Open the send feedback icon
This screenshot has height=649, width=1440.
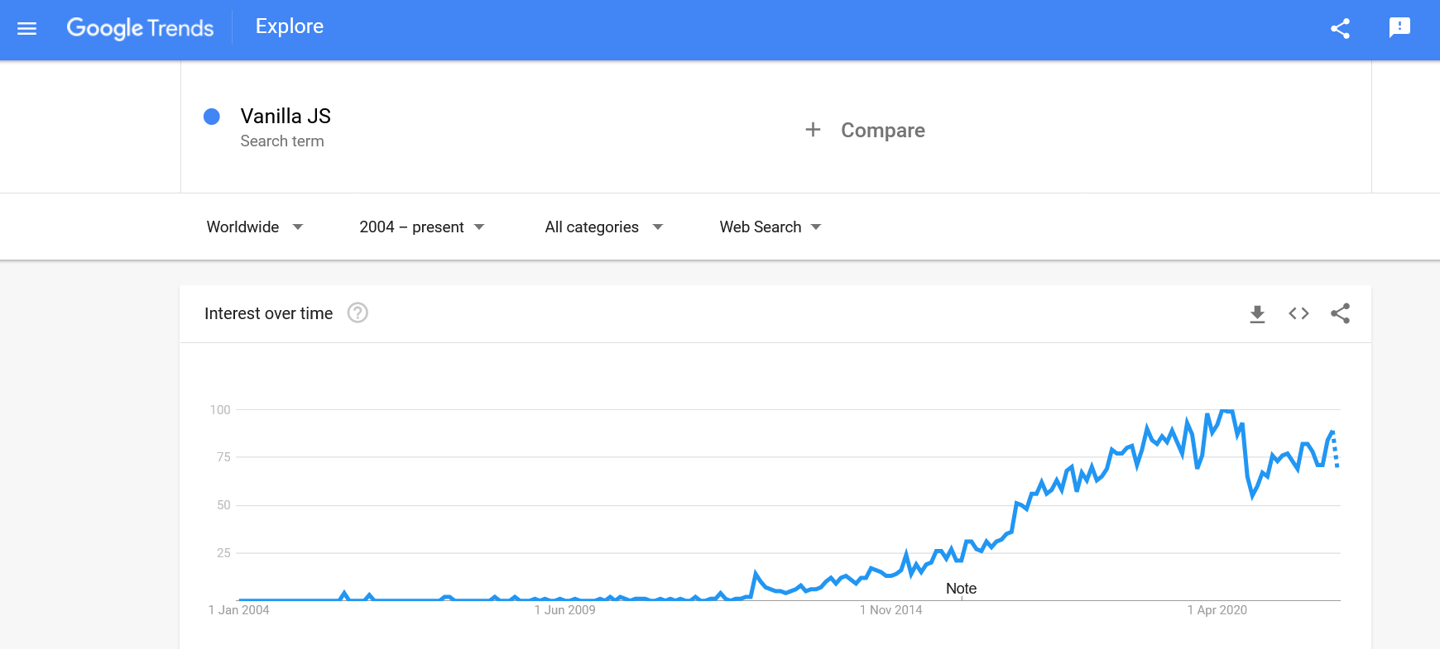(1399, 28)
